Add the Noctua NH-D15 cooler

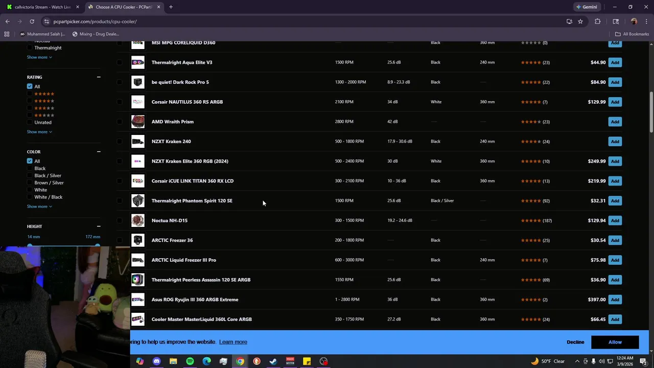coord(615,220)
